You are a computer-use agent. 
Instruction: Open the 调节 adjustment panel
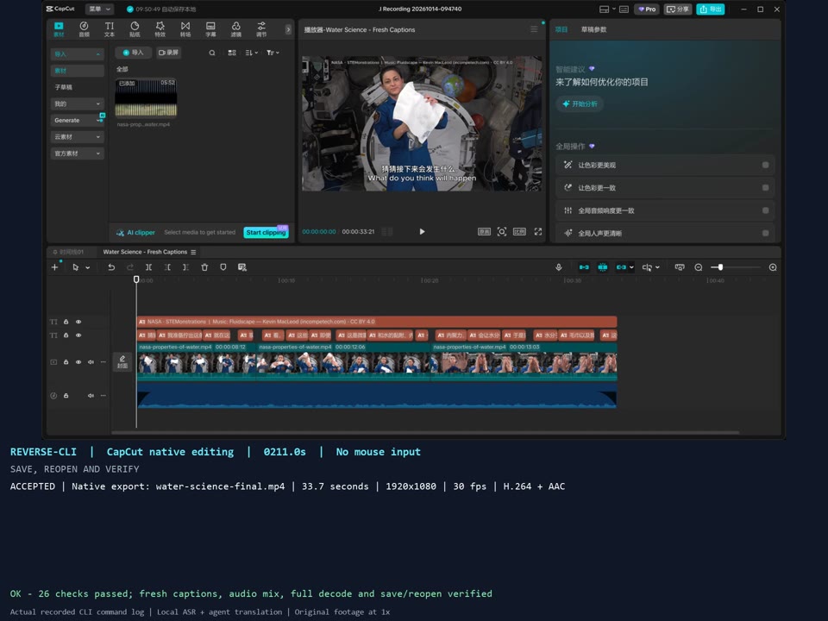click(x=261, y=29)
